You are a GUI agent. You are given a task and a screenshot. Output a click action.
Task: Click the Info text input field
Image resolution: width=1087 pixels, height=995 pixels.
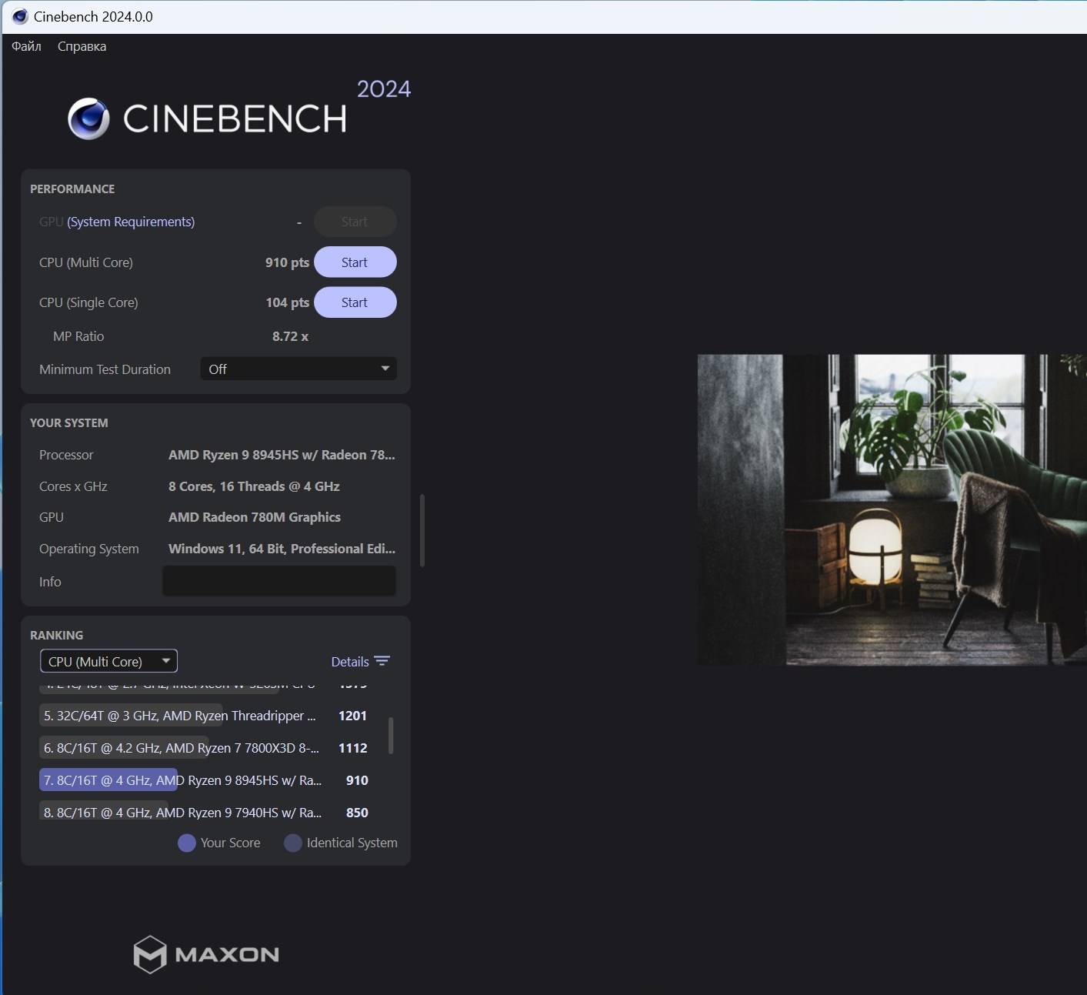tap(279, 582)
